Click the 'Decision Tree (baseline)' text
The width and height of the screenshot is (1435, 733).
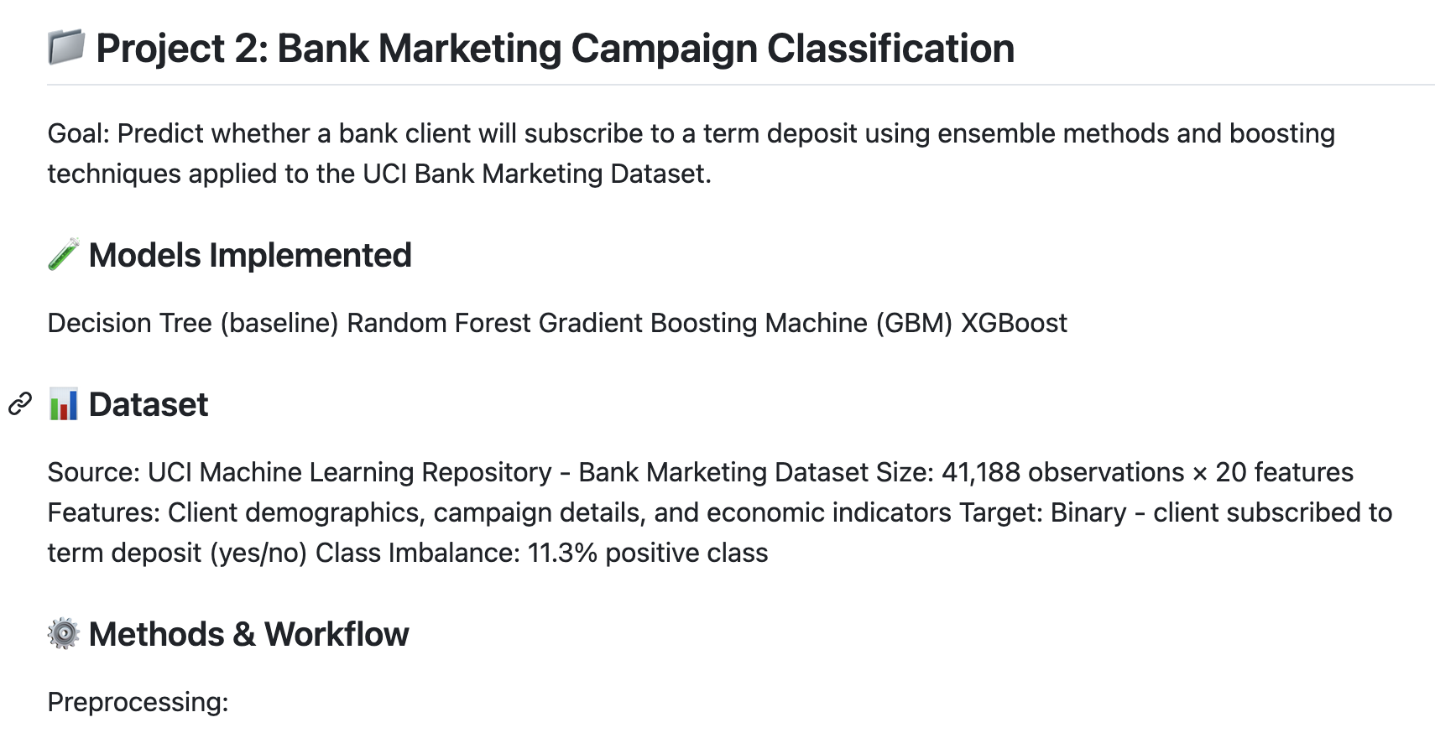point(192,323)
